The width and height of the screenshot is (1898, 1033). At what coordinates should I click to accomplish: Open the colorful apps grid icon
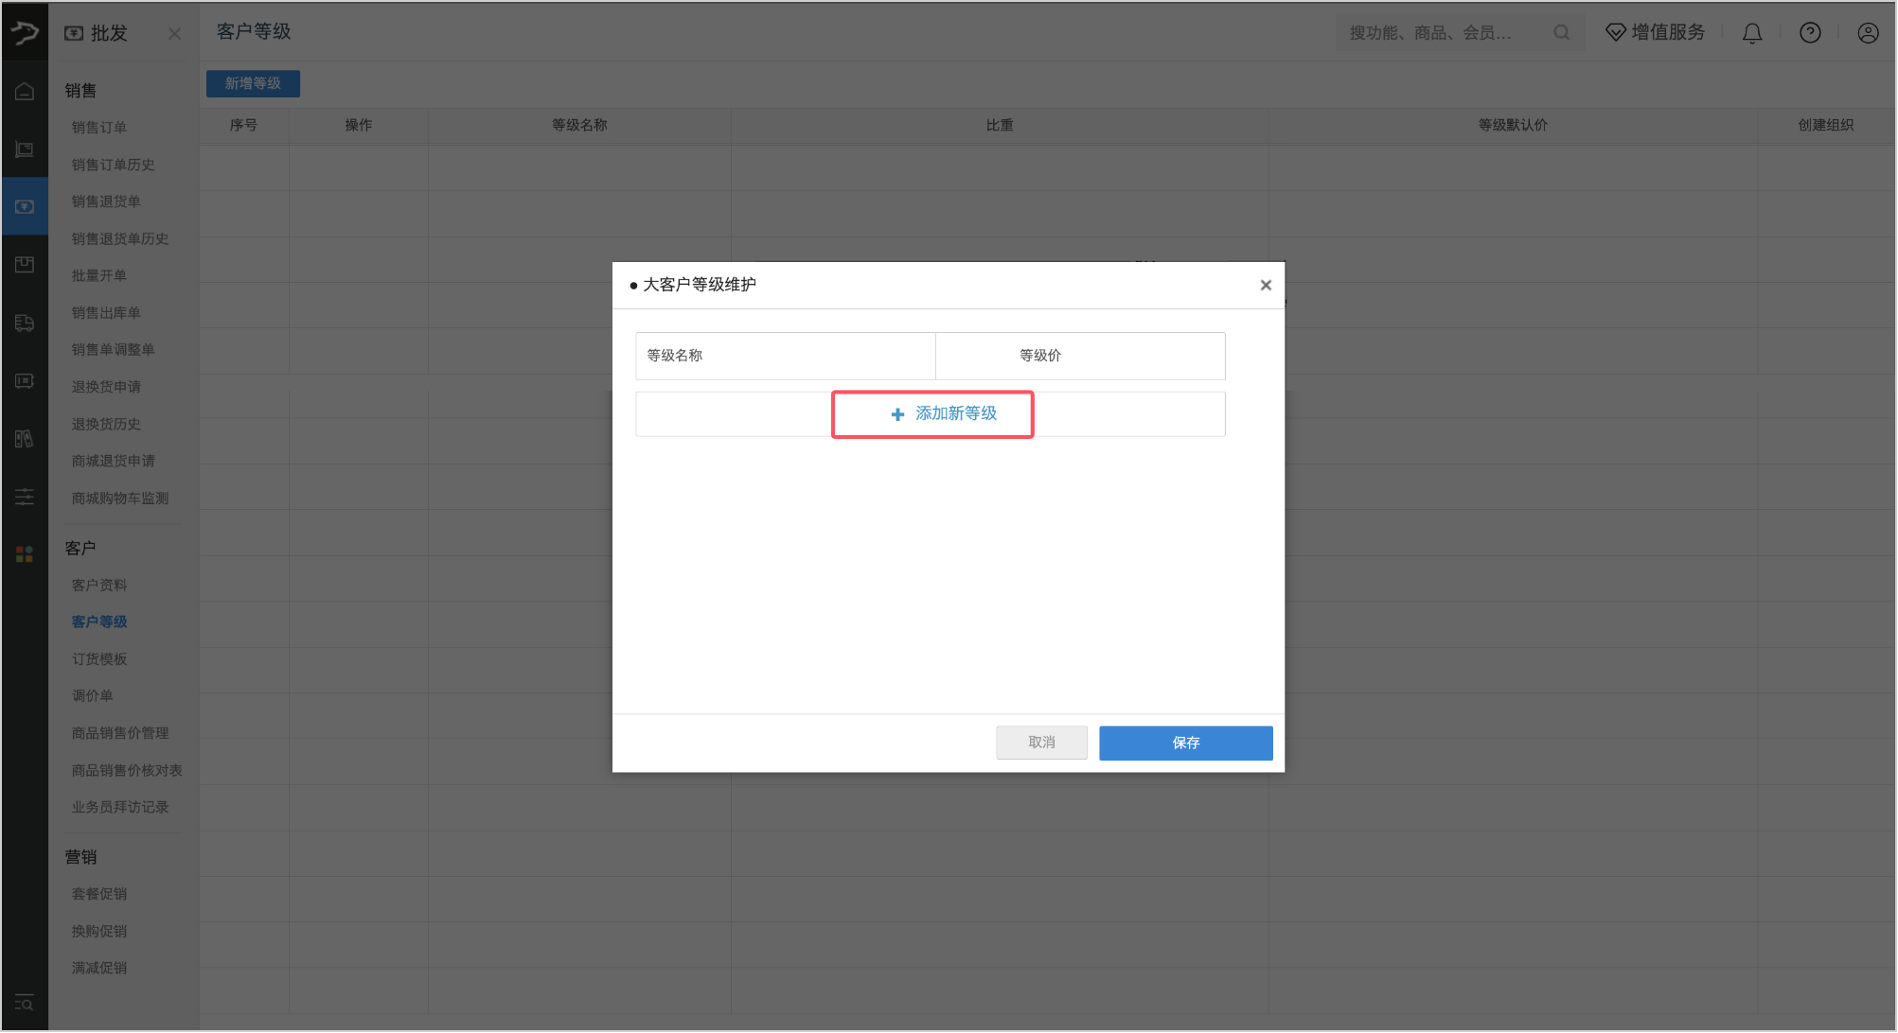pos(25,554)
